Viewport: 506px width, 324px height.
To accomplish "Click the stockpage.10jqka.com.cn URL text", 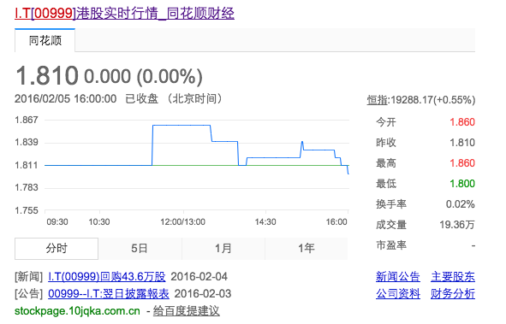I will tap(77, 311).
